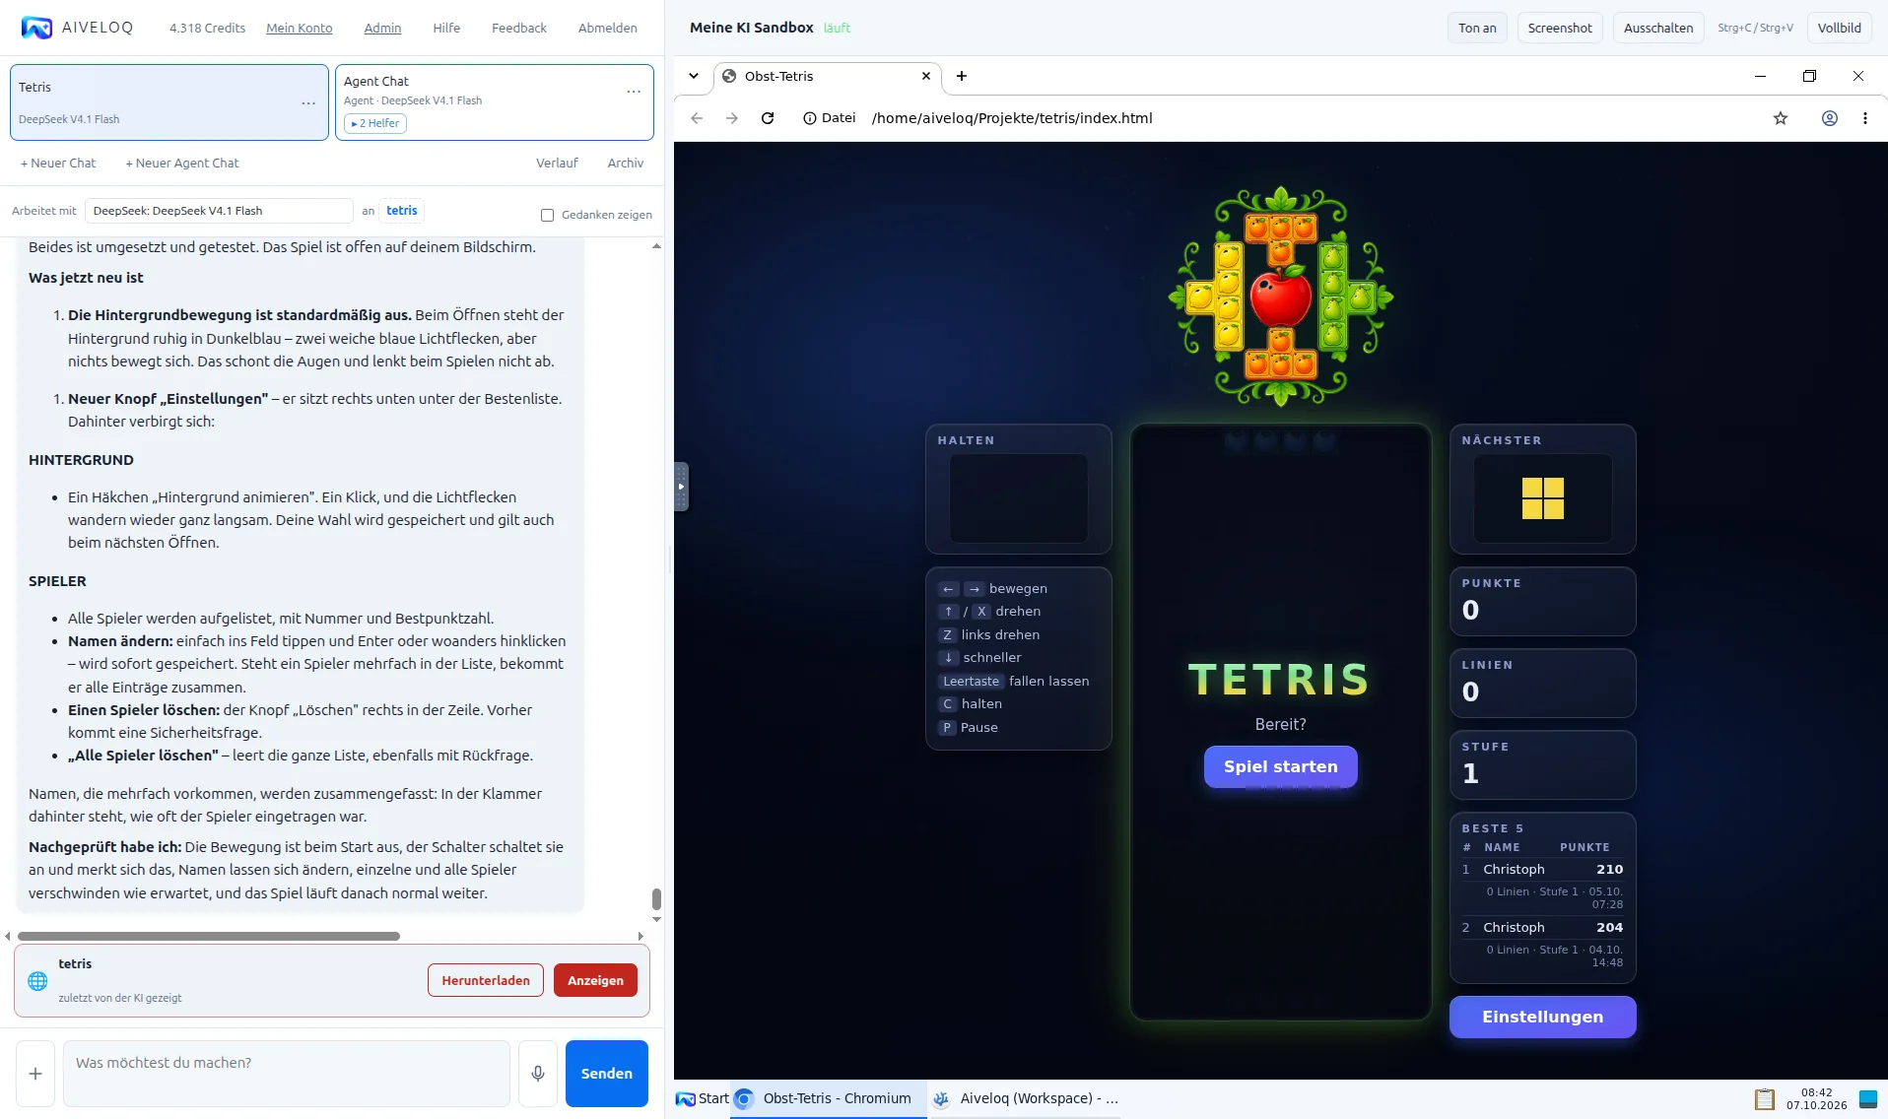Select the Agent Chat card

[x=495, y=102]
